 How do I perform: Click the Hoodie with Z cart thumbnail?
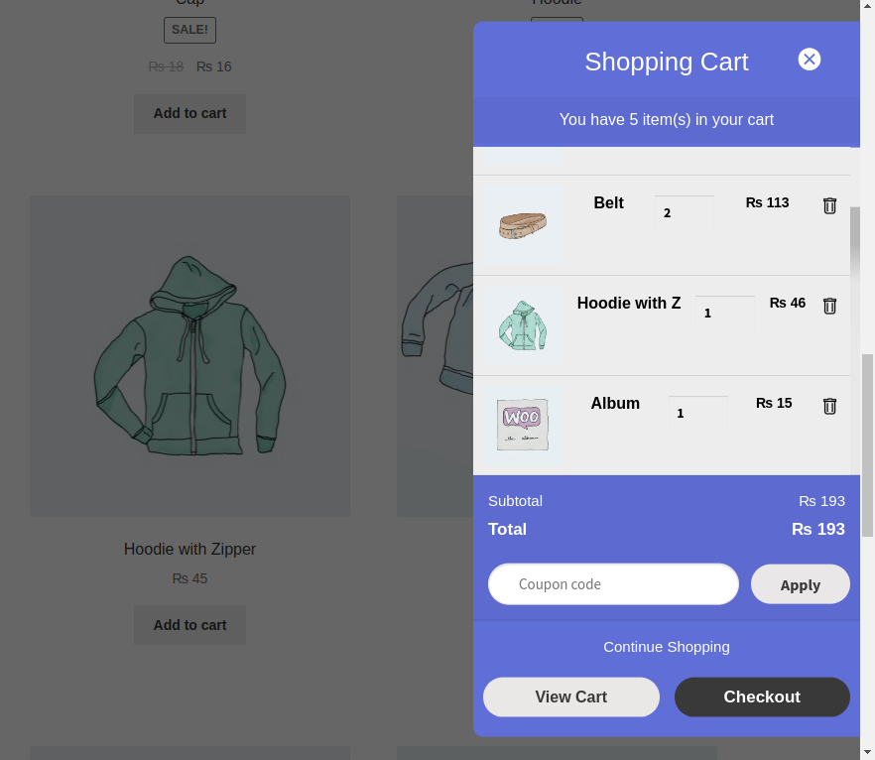coord(522,324)
